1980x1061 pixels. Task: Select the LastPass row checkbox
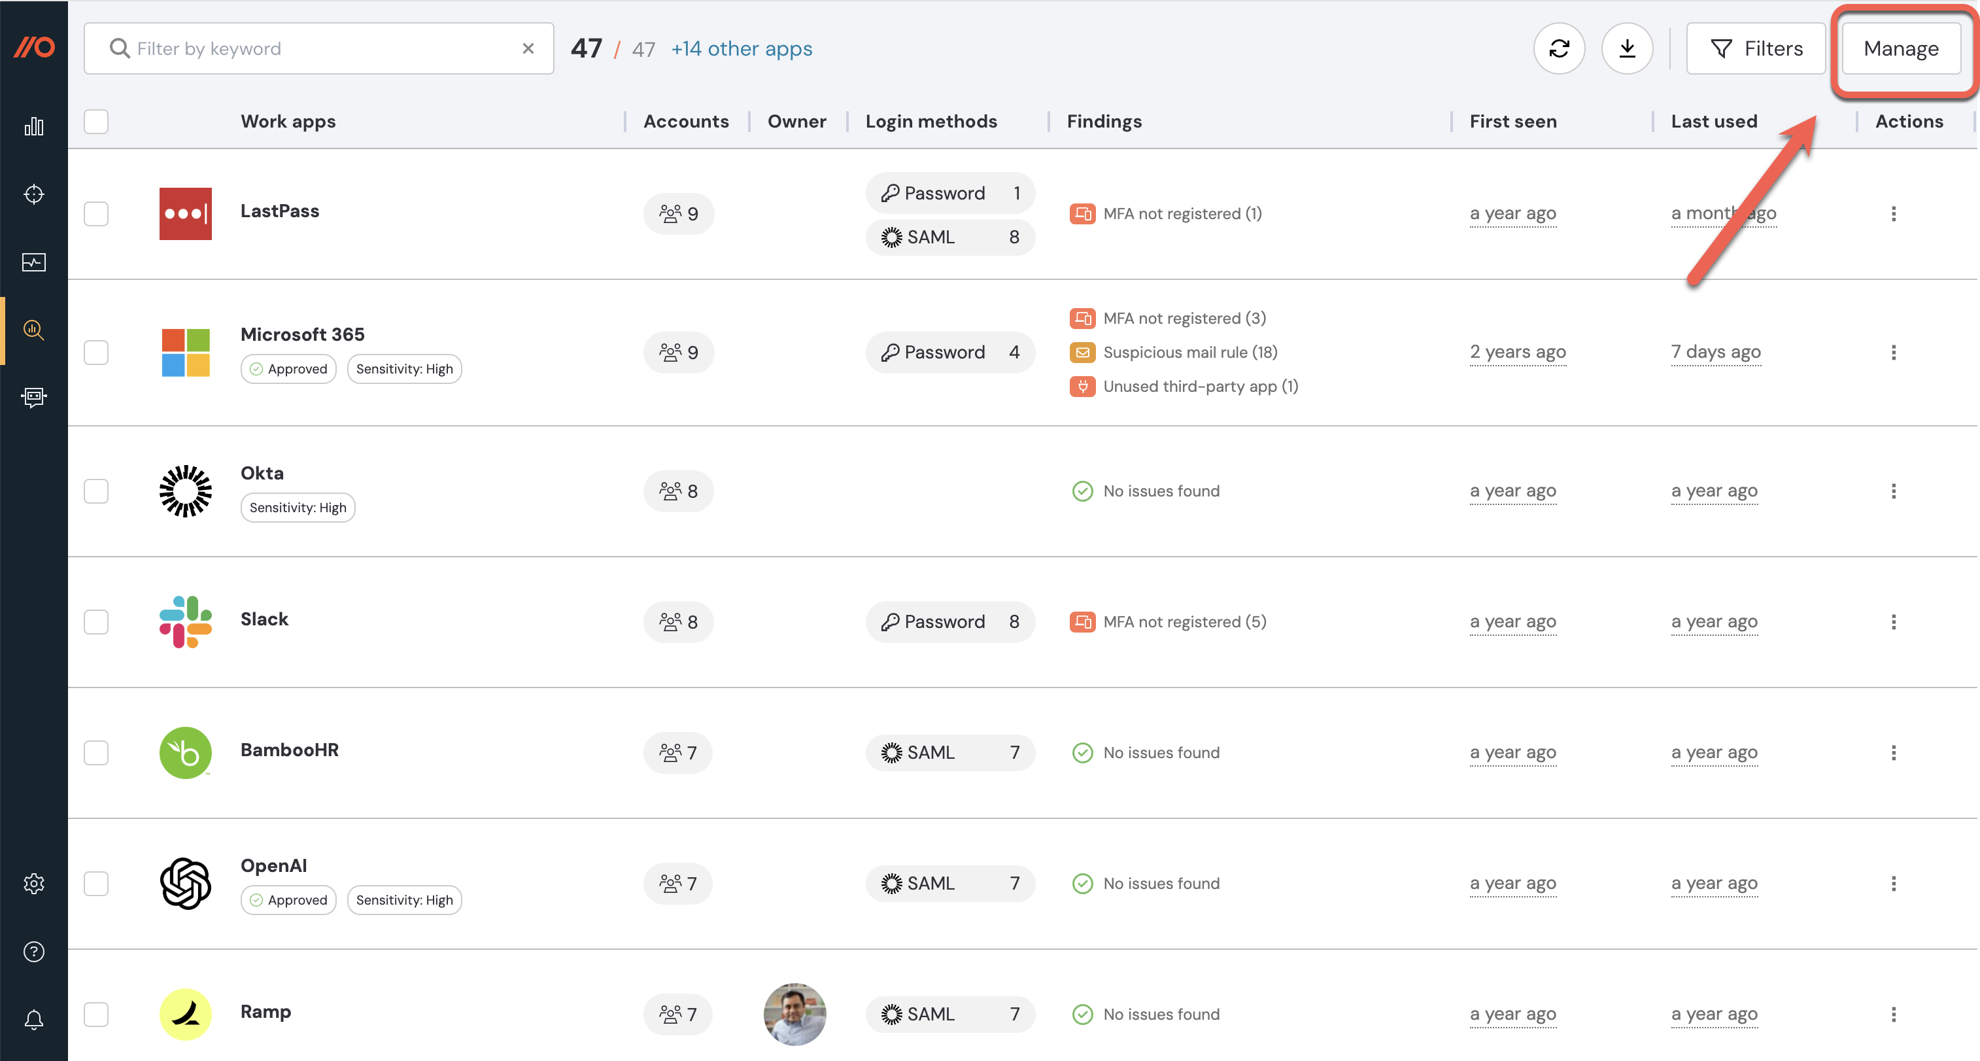[x=96, y=213]
